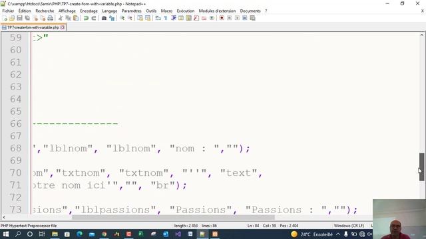Click the Paste toolbar icon
Viewport: 426px width, 239px height.
click(76, 18)
